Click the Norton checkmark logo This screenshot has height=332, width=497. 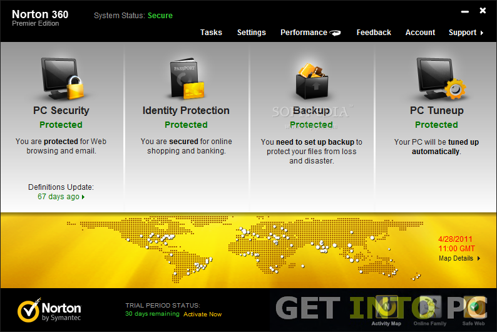[x=29, y=311]
